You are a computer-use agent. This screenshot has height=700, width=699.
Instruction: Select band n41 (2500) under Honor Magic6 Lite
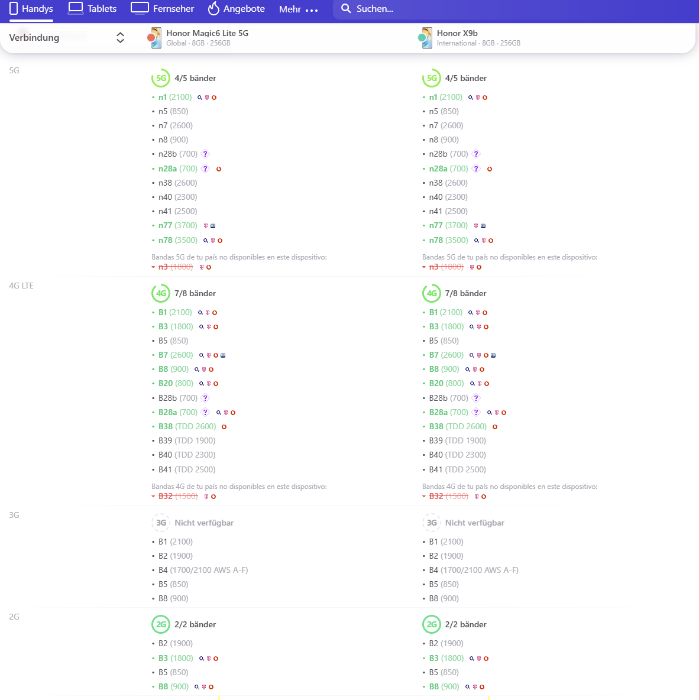[x=178, y=212]
